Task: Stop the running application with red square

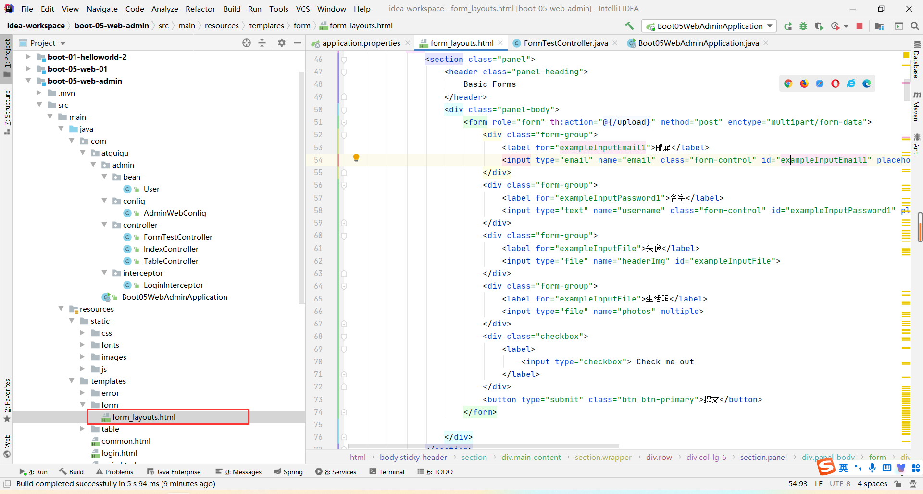Action: 860,26
